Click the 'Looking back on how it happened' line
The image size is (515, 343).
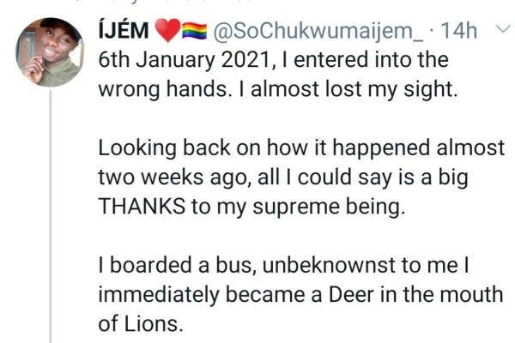(x=300, y=148)
